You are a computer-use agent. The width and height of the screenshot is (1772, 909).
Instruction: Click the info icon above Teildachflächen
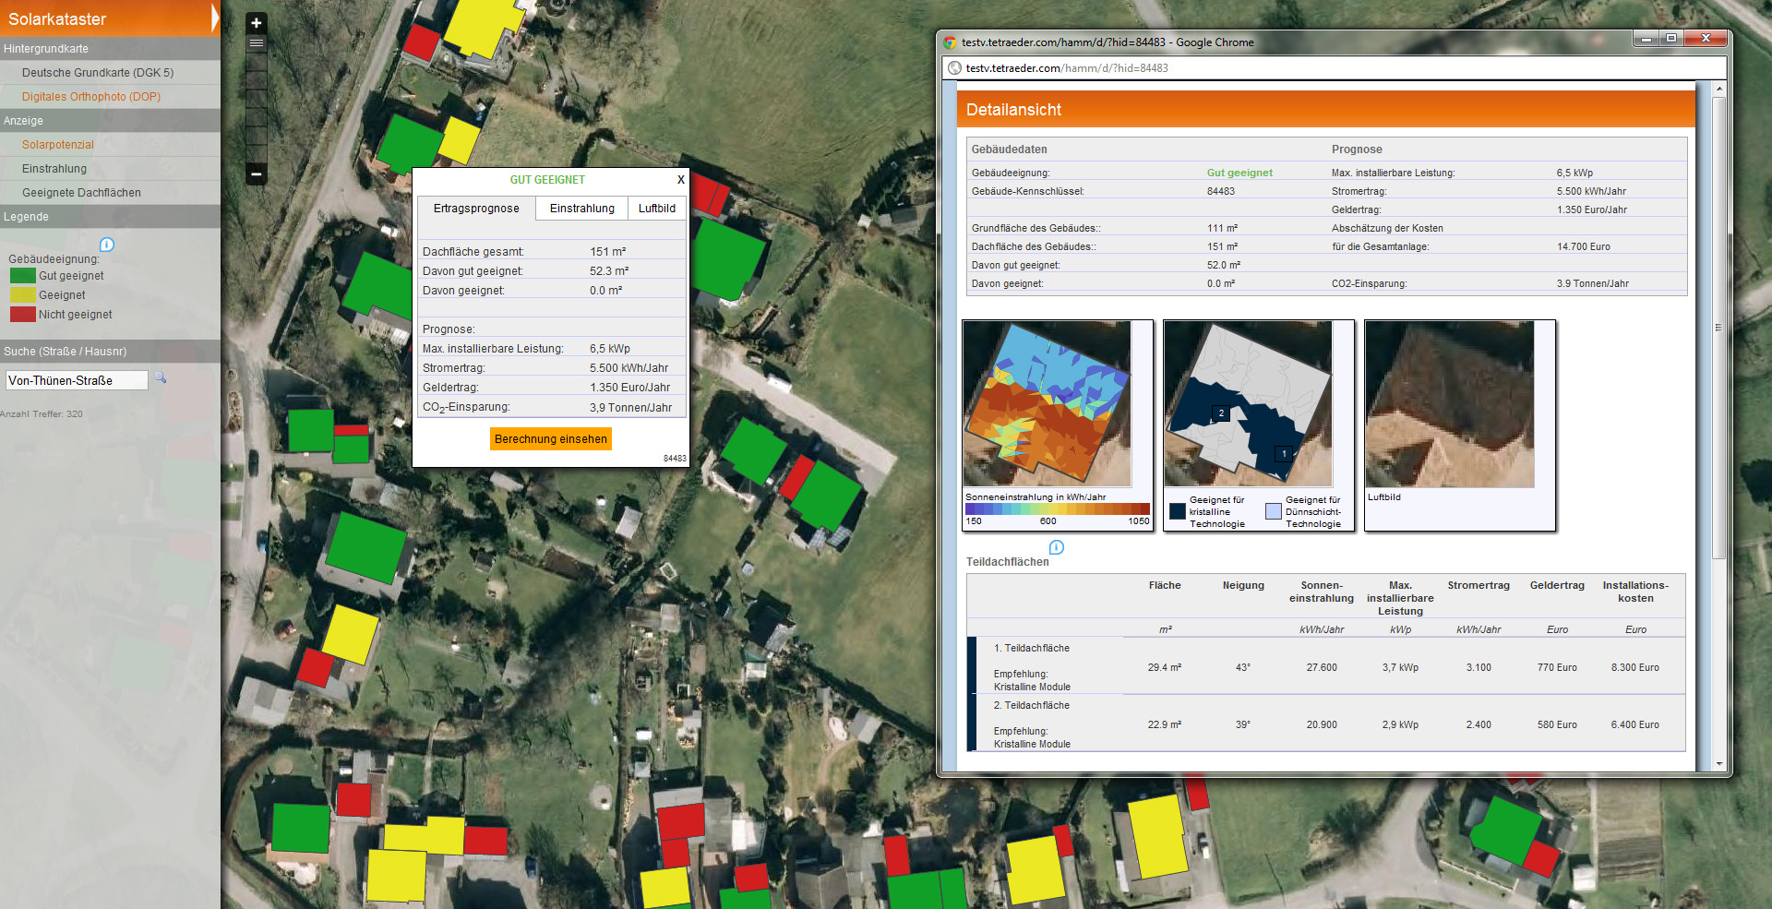[x=1057, y=547]
